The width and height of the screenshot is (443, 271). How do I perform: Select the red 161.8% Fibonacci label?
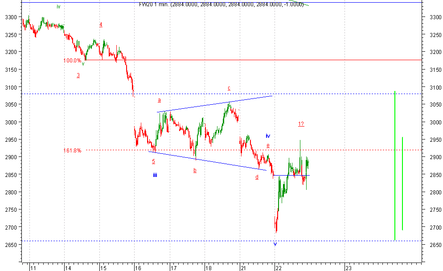click(72, 151)
